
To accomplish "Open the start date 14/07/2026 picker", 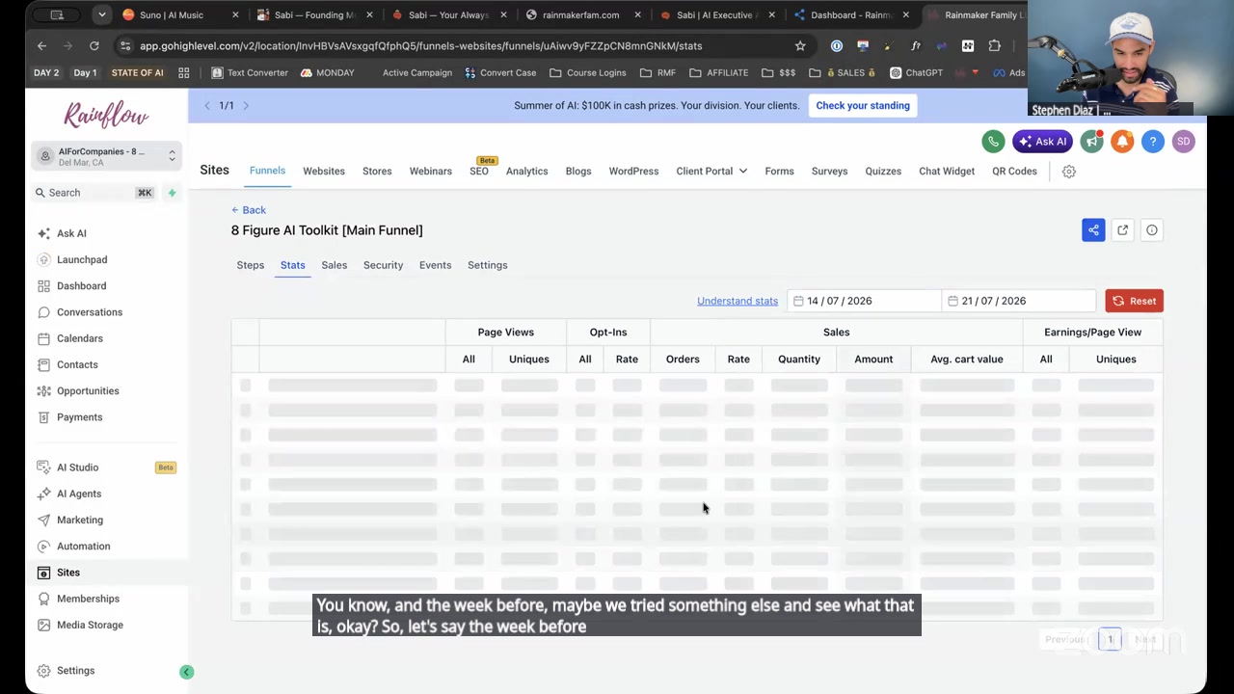I will 864,301.
